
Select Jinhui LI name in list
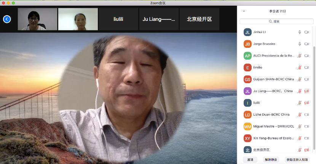(259, 32)
